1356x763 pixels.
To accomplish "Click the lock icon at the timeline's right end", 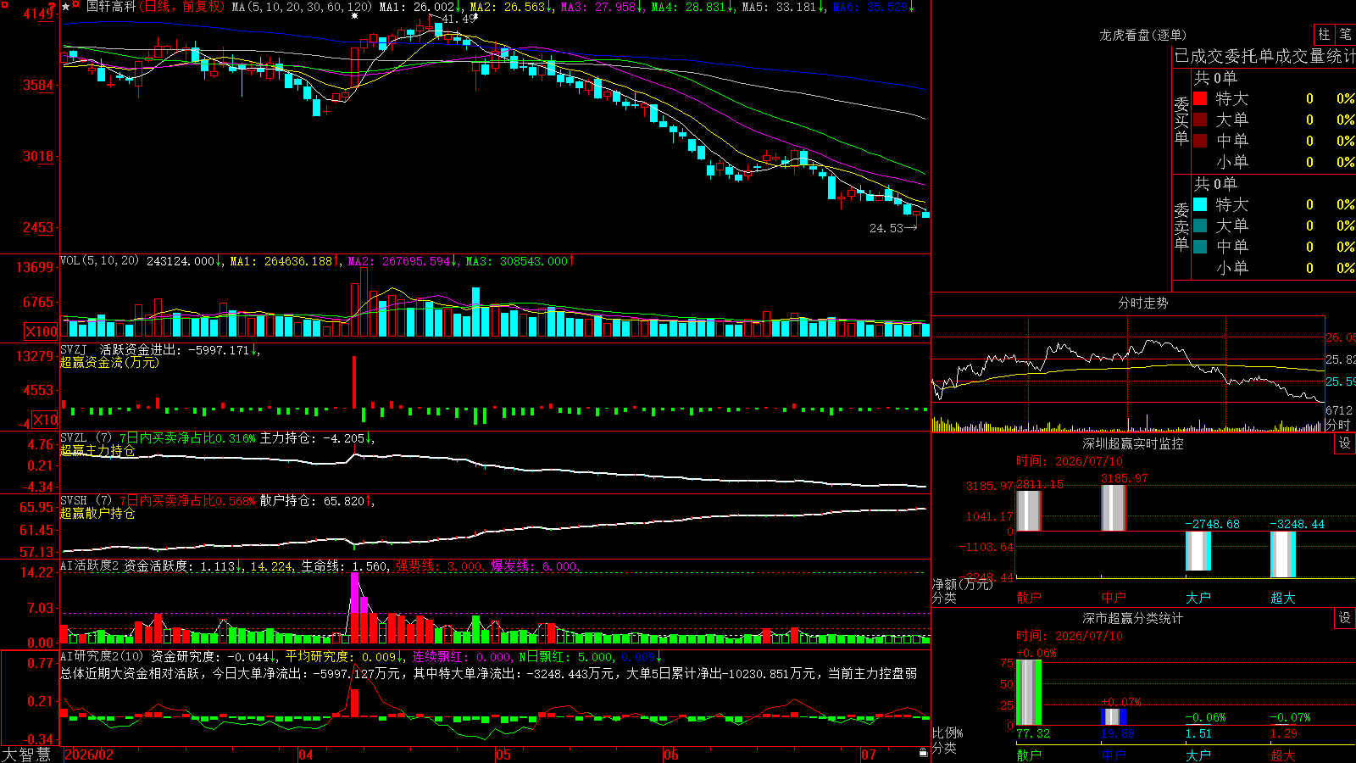I will pos(923,753).
